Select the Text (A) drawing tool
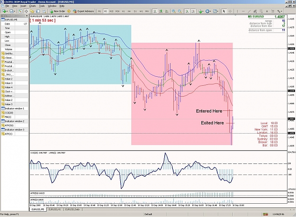Screen dimensions: 296x217 point(267,11)
